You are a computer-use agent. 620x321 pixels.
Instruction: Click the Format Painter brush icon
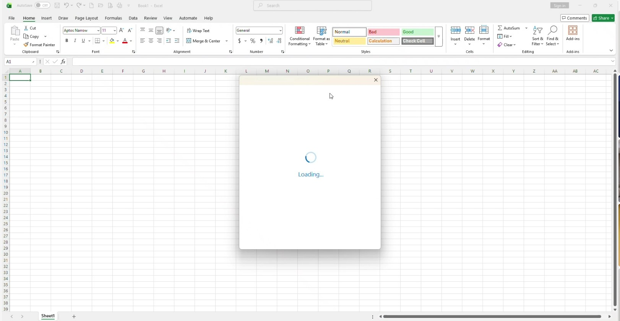(26, 45)
